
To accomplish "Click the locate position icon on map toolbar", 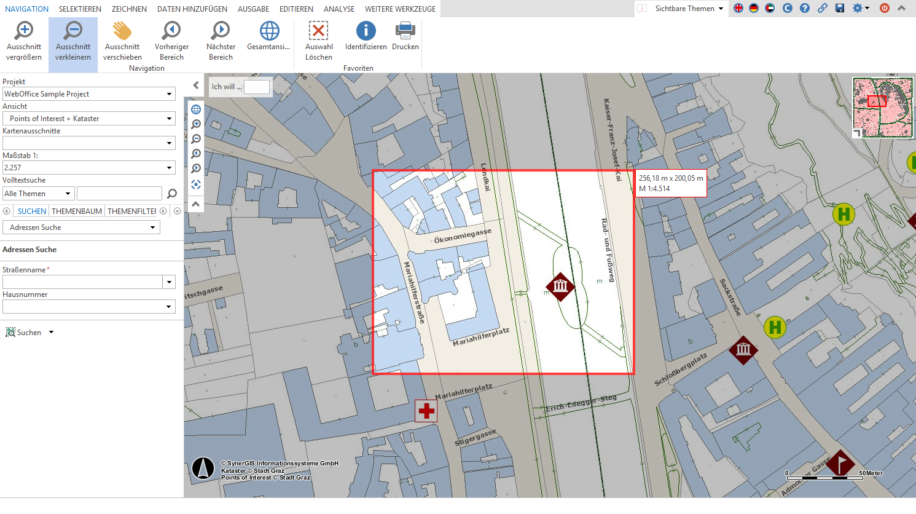I will point(196,184).
